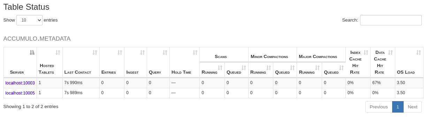Viewport: 427px width, 131px height.
Task: Sort by Data Cache Hit Rate icon
Action: (x=390, y=52)
